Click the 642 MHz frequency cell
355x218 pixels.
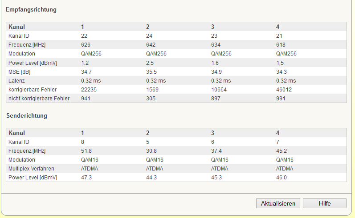click(151, 45)
